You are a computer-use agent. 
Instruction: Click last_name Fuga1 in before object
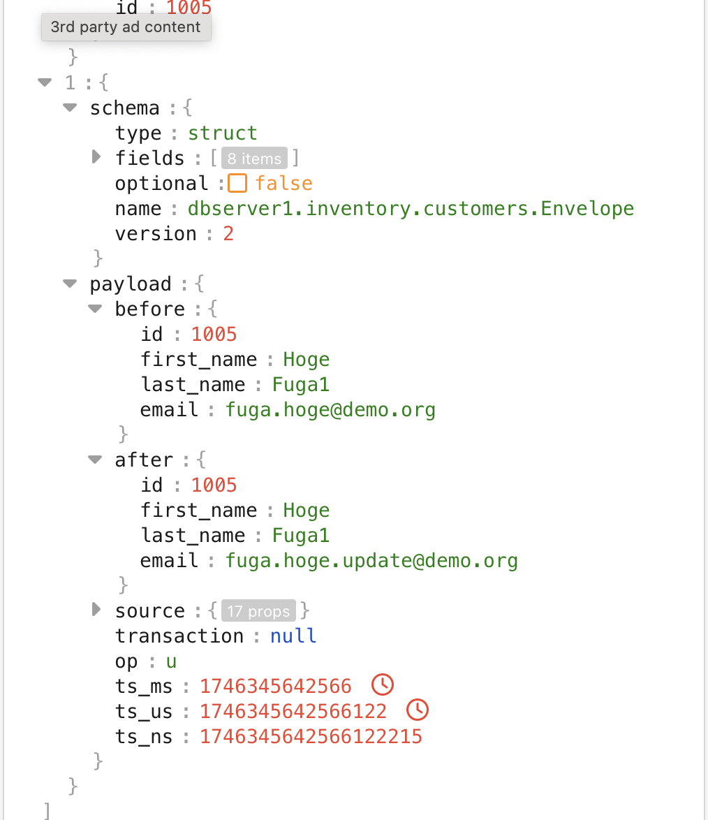click(301, 384)
